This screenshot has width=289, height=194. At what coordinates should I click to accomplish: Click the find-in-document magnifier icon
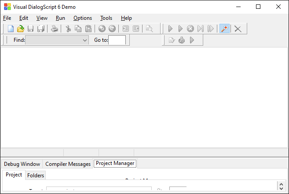pos(149,29)
